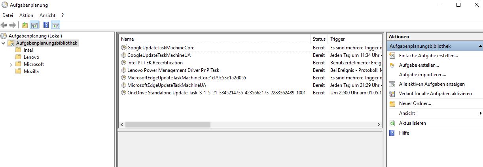Click the Microsoft folder icon

pos(18,64)
